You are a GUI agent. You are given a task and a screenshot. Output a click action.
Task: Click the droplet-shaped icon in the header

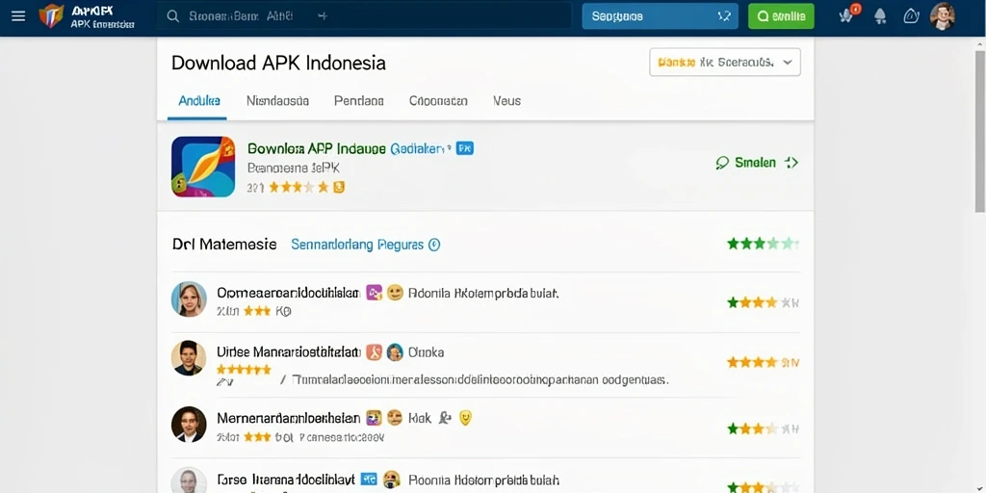point(911,16)
